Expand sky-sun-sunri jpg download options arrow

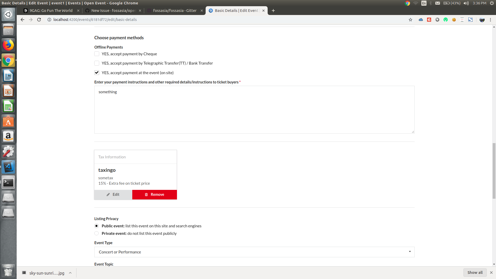[x=70, y=273]
